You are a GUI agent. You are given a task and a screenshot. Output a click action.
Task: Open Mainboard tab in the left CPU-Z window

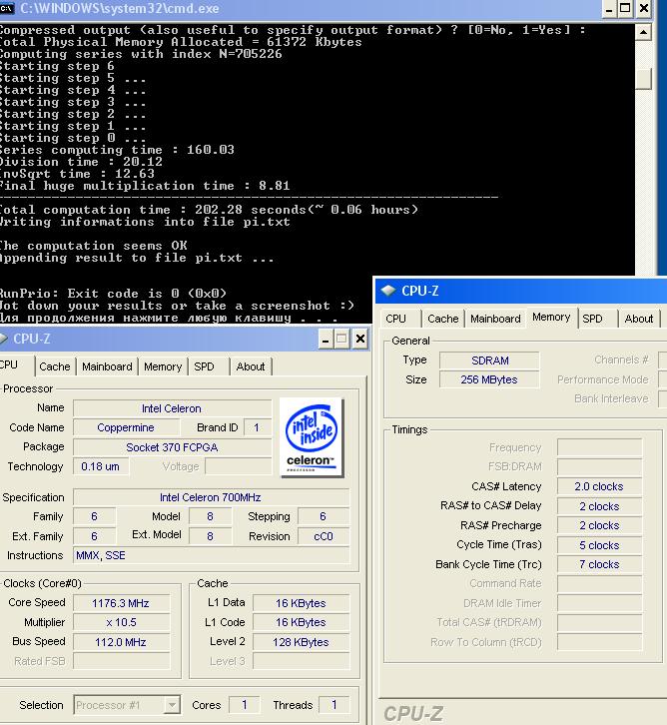(107, 366)
